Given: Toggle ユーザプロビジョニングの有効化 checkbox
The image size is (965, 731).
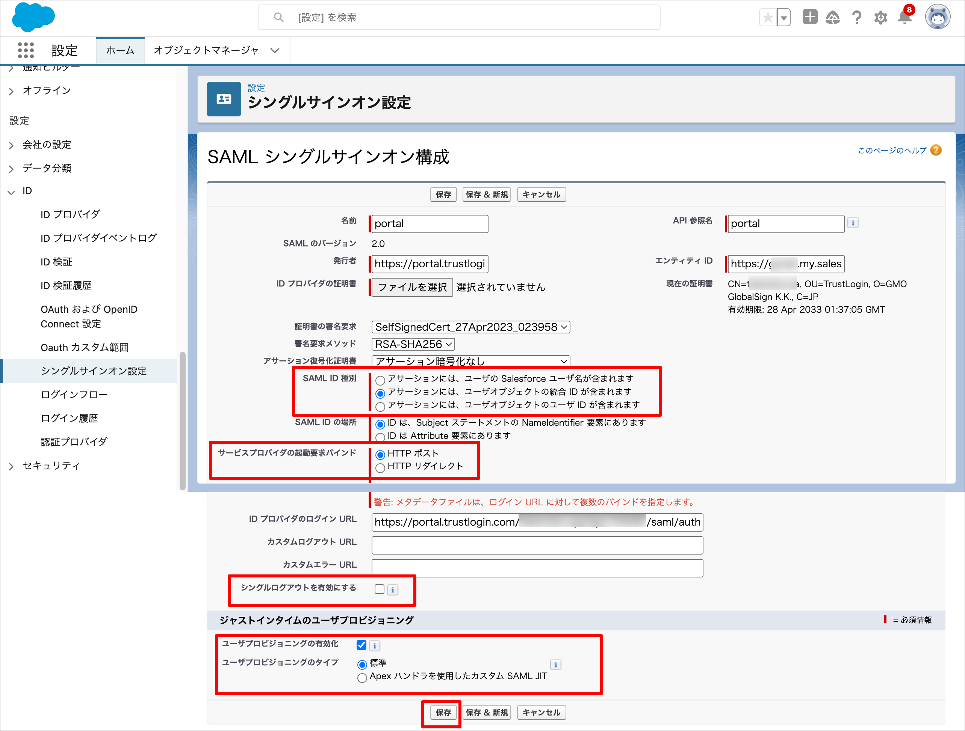Looking at the screenshot, I should coord(361,645).
